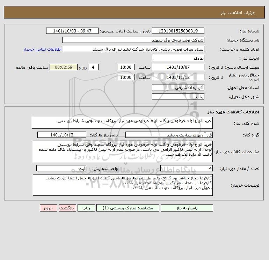Click the شرح کلی نیاز text box
Screen dimensions: 269x260
point(122,123)
